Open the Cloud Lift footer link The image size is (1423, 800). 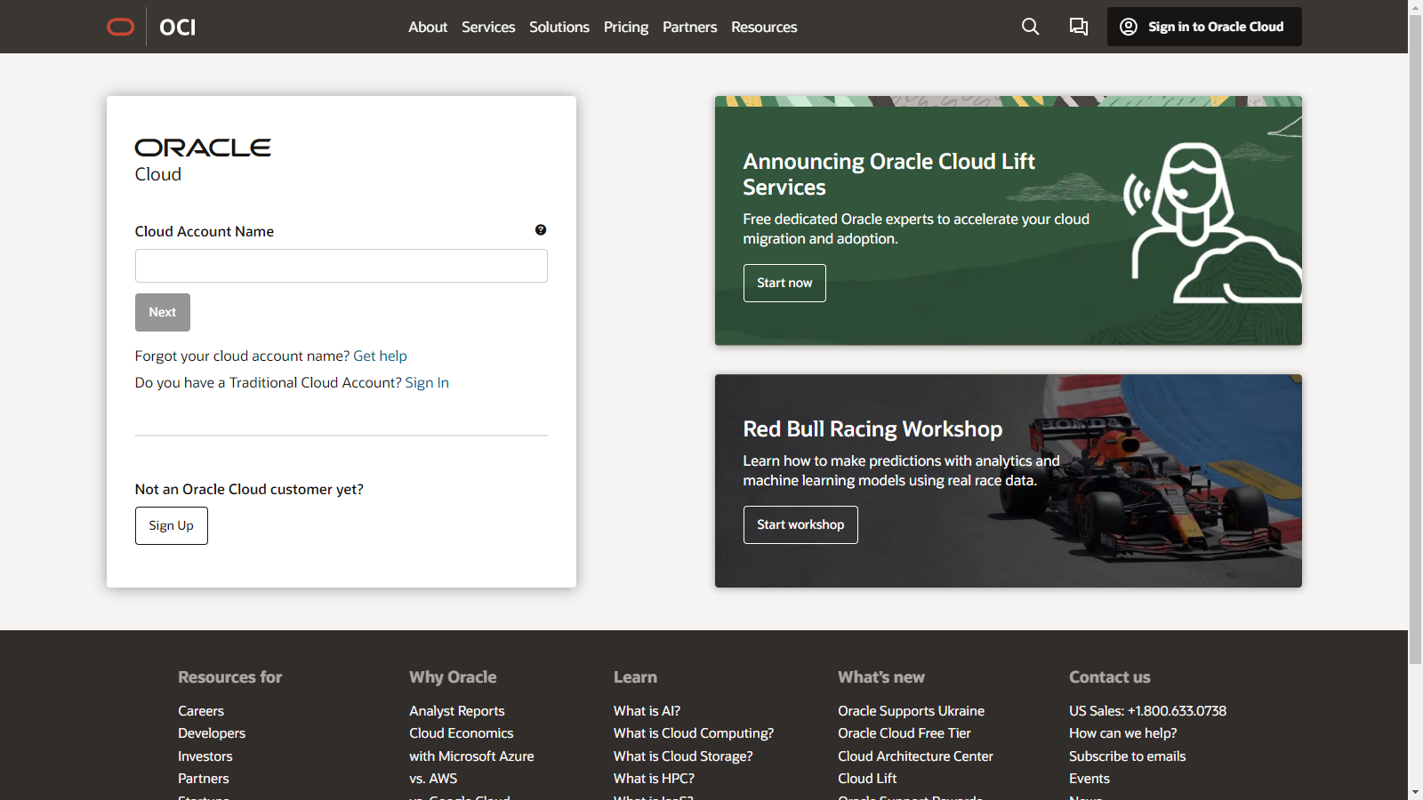click(x=867, y=779)
